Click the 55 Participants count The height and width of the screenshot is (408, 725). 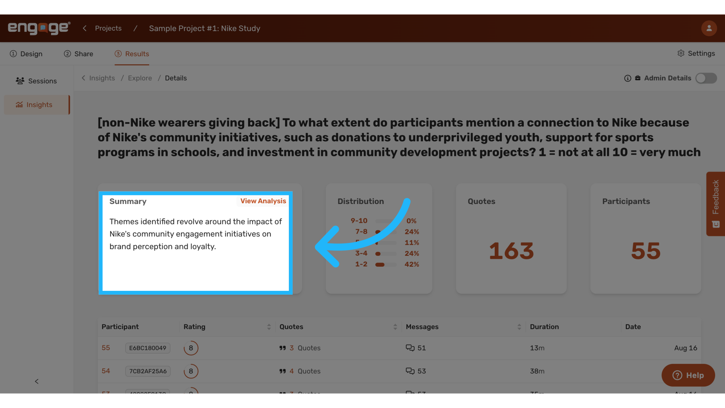[x=646, y=251]
